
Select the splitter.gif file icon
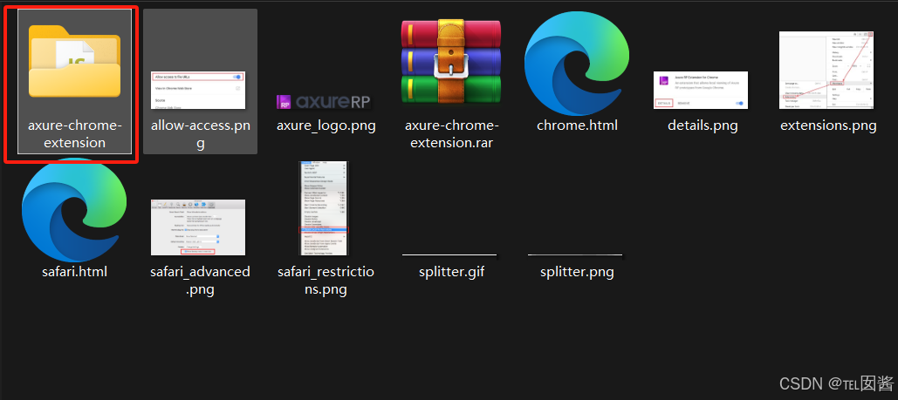[449, 255]
